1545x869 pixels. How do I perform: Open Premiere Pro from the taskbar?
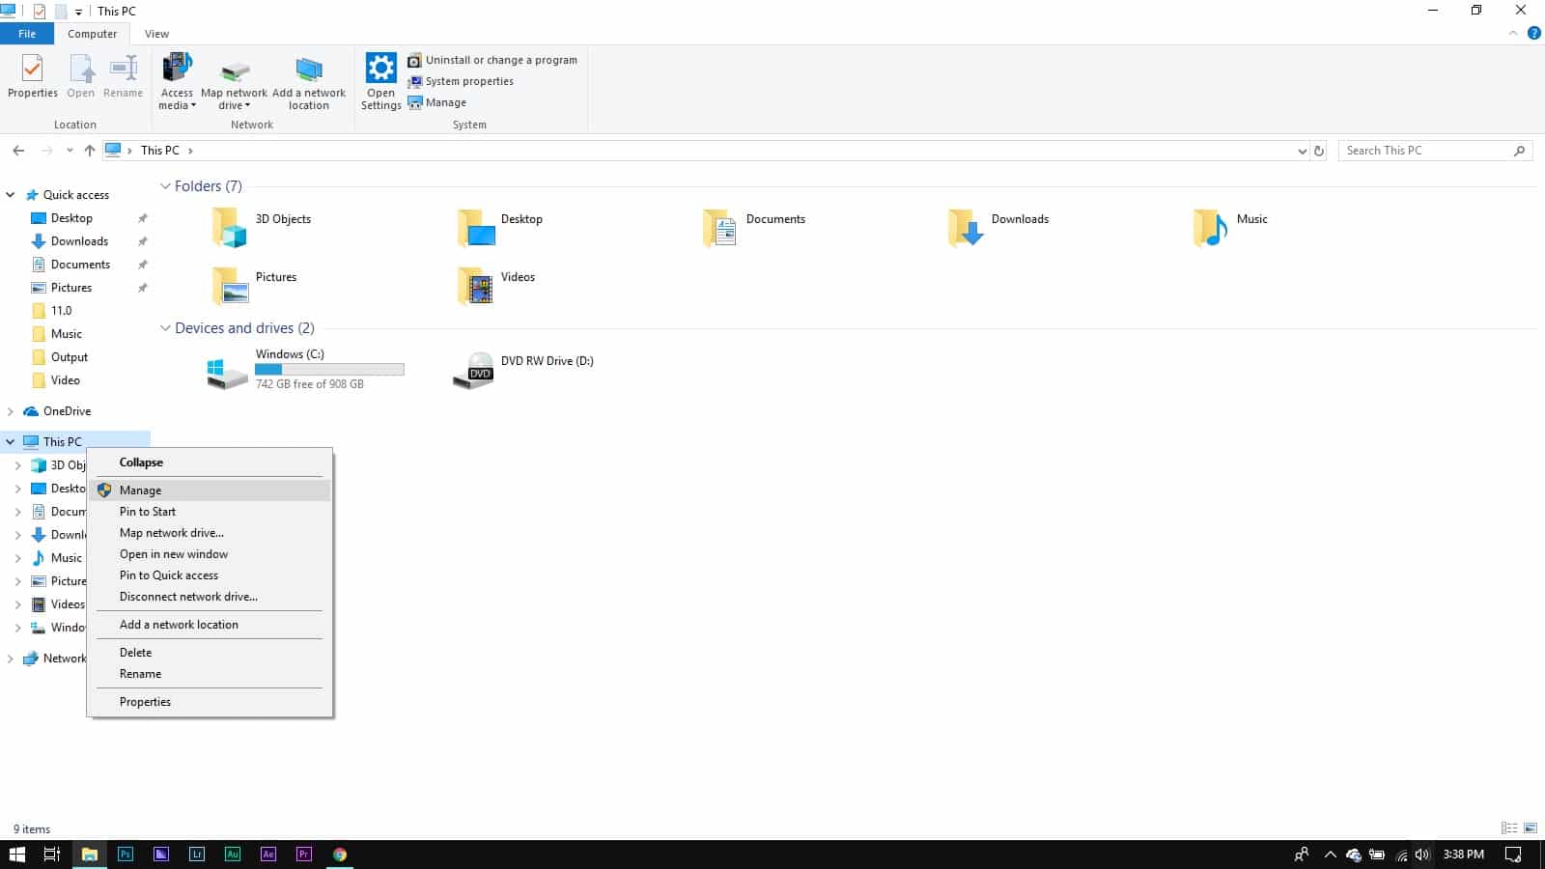pos(303,854)
